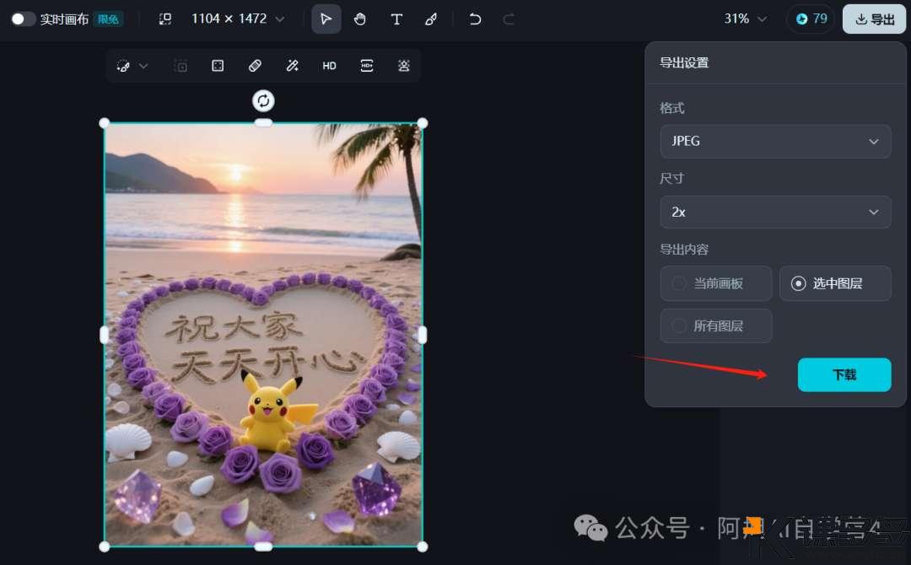The height and width of the screenshot is (565, 911).
Task: Select the brush paint tool
Action: pyautogui.click(x=431, y=19)
